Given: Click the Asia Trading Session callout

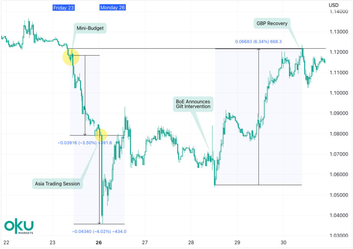Looking at the screenshot, I should click(57, 184).
